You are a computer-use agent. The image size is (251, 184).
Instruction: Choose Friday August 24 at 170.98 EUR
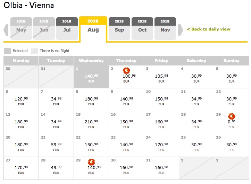161,145
